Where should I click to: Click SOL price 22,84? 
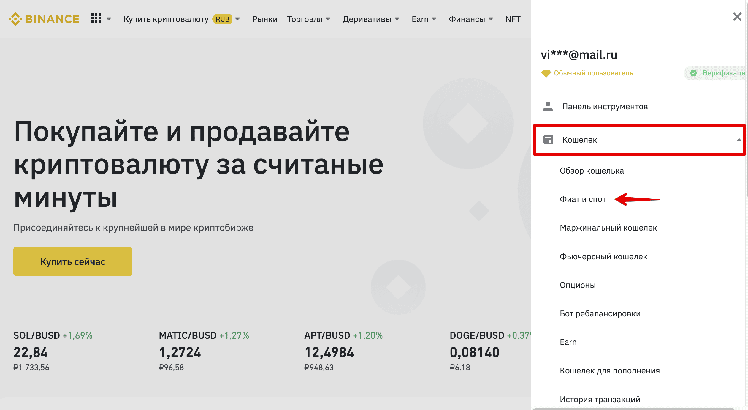(x=31, y=352)
